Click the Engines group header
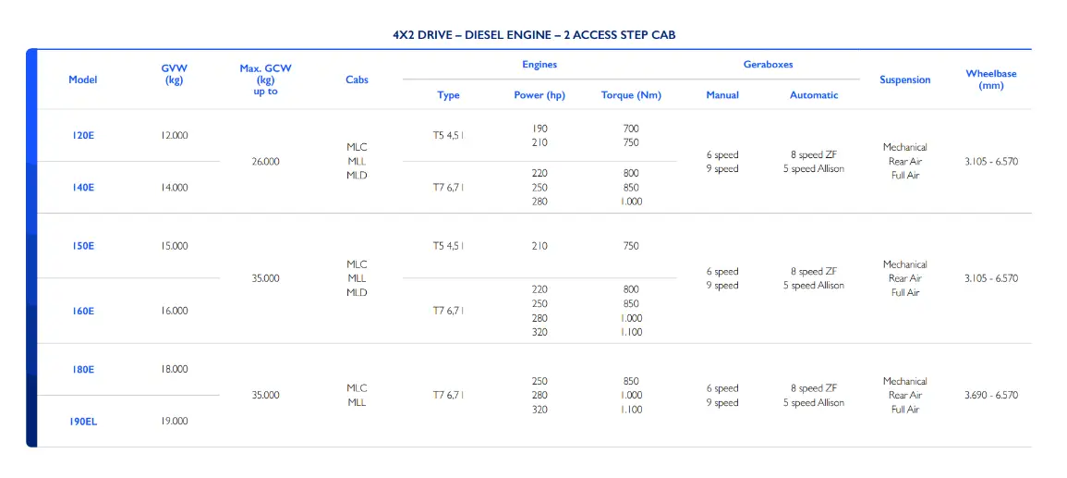Viewport: 1067px width, 478px height. (540, 65)
